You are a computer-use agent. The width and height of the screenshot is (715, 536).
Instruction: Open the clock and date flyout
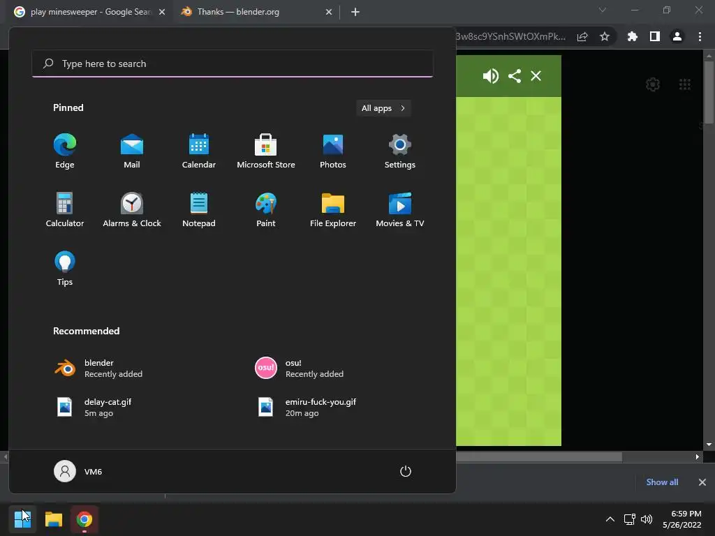pyautogui.click(x=682, y=519)
